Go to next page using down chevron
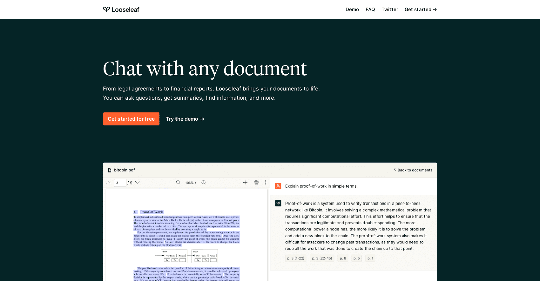Image resolution: width=540 pixels, height=281 pixels. click(137, 183)
